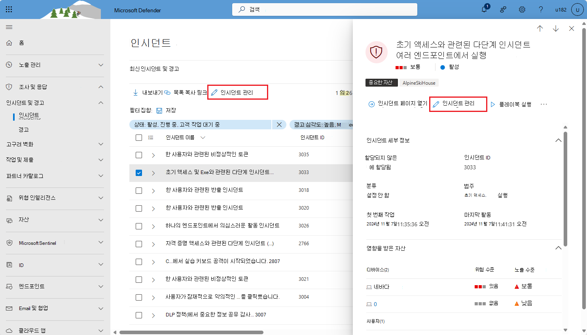Expand incident 3035 row chevron
The height and width of the screenshot is (335, 587).
tap(153, 155)
